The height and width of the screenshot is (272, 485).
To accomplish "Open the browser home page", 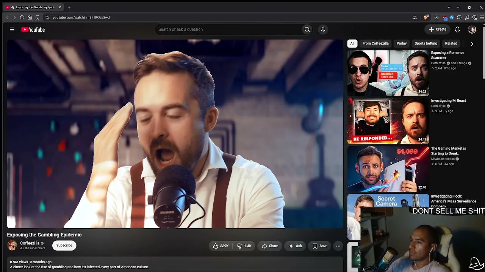I will pyautogui.click(x=30, y=17).
